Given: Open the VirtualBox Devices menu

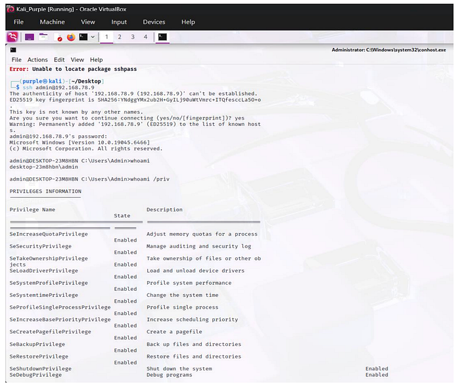Looking at the screenshot, I should 154,22.
